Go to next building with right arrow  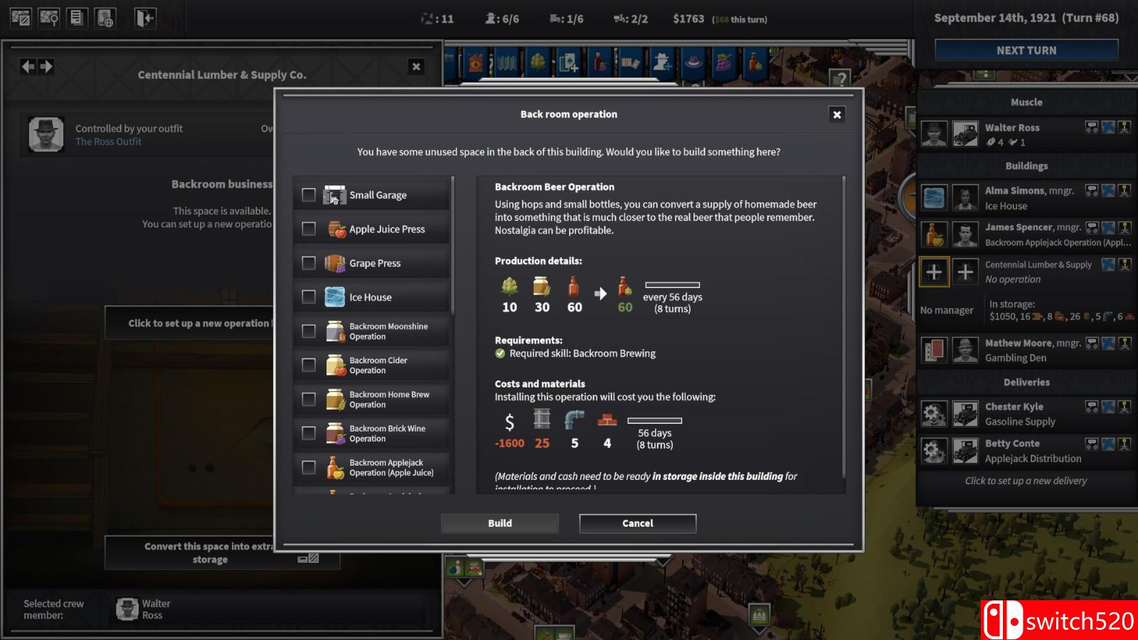47,67
